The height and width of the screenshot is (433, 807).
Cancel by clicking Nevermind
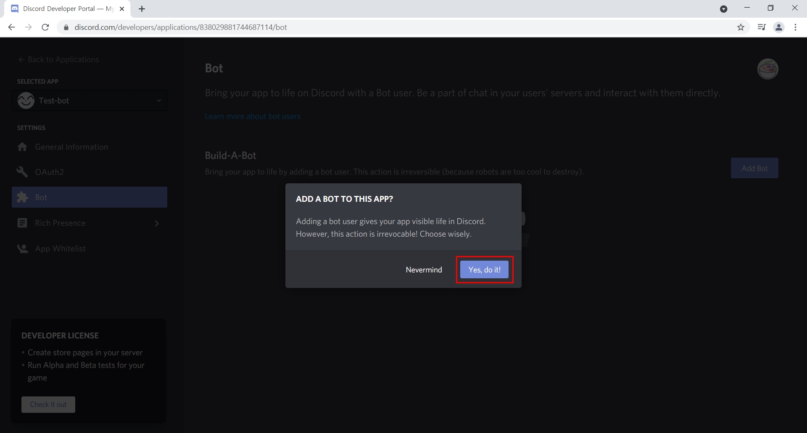pyautogui.click(x=424, y=269)
